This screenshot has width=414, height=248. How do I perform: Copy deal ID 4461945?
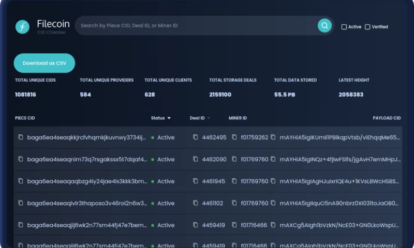point(196,181)
